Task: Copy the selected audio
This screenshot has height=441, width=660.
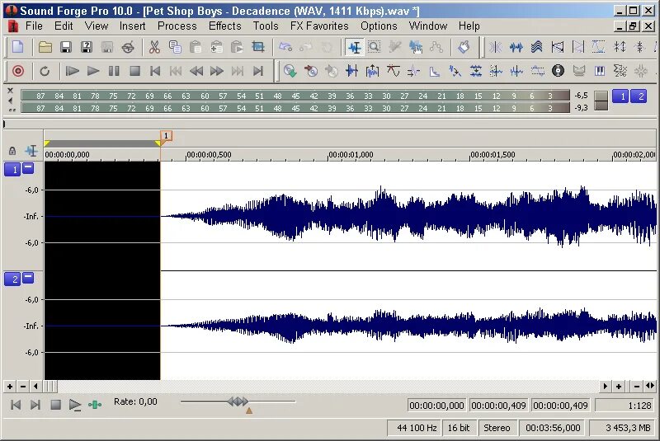Action: tap(175, 47)
